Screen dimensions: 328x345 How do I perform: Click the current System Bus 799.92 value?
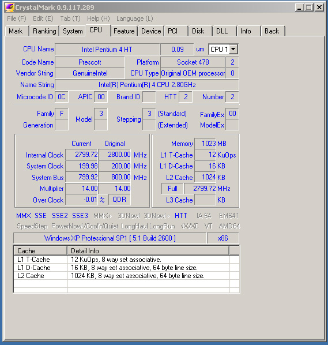tap(82, 177)
